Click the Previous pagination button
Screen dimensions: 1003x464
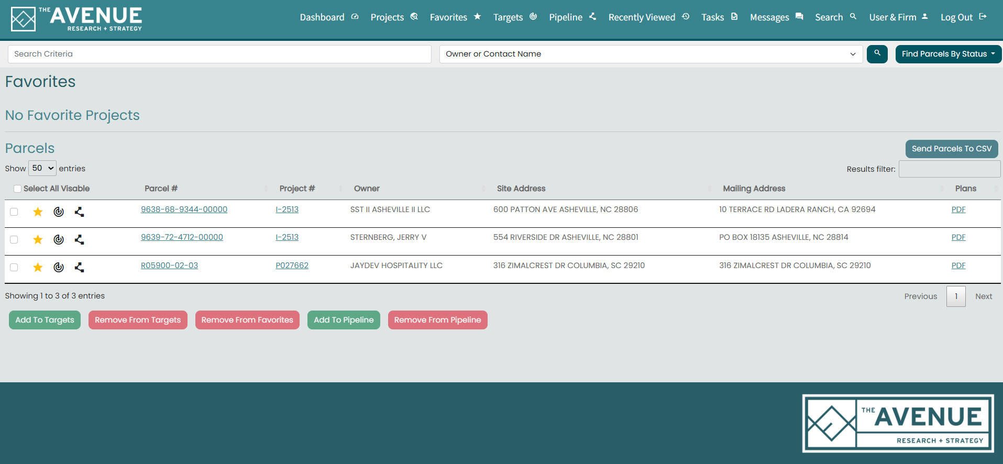(x=920, y=296)
